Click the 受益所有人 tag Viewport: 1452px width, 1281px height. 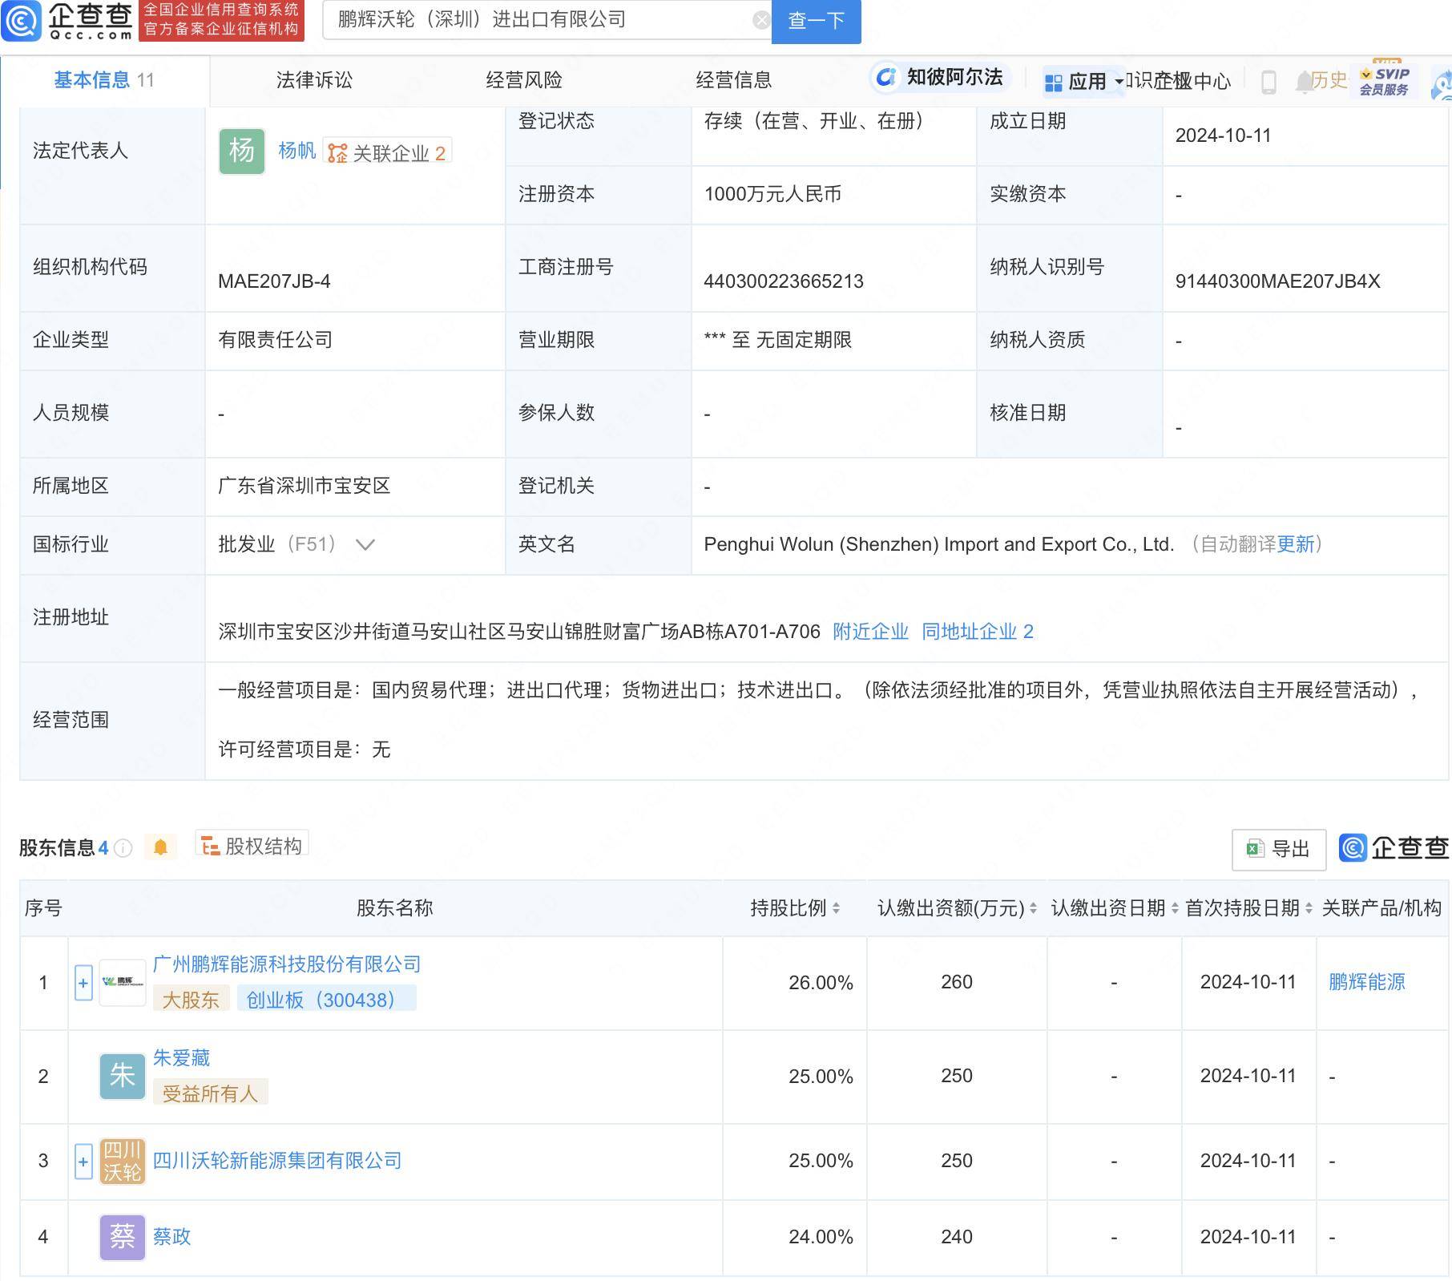210,1093
